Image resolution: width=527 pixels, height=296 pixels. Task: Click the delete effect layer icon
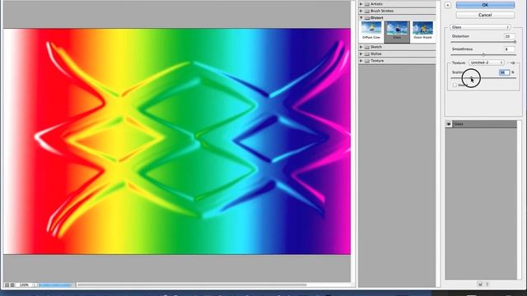(487, 284)
